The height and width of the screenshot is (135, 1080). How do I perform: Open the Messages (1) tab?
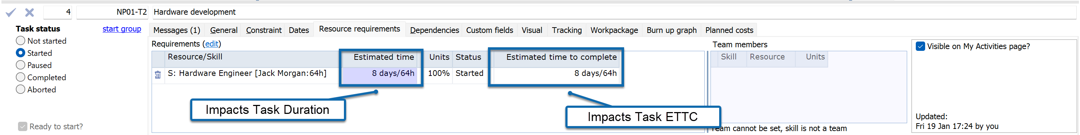[176, 30]
